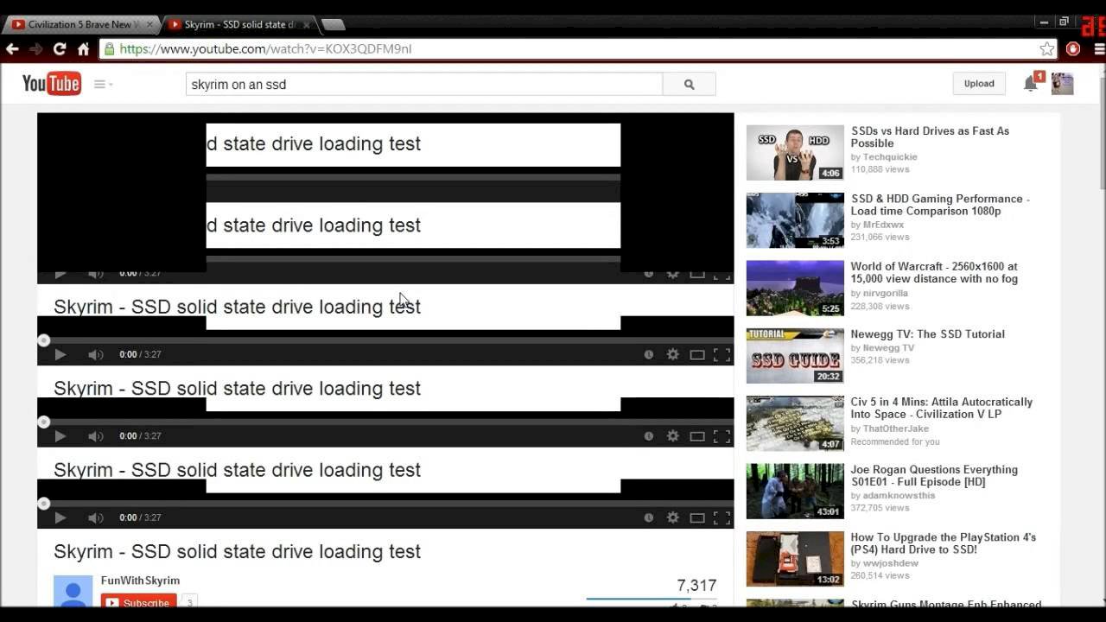Click Watch Later clock in lowest control bar
This screenshot has height=622, width=1106.
(x=649, y=517)
